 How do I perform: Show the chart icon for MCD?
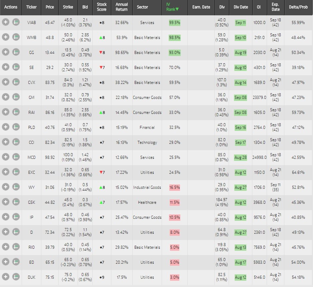[x=16, y=157]
